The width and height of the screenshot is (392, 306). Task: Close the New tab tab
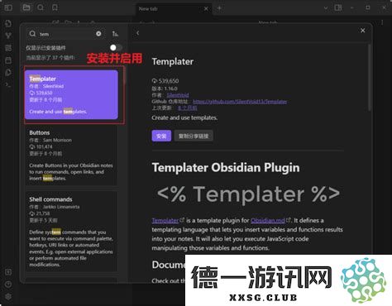(x=206, y=8)
